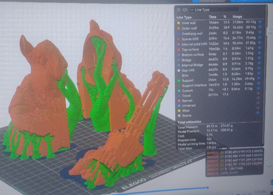This screenshot has width=273, height=195.
Task: Click the magenta Retract color swatch
Action: tap(179, 101)
